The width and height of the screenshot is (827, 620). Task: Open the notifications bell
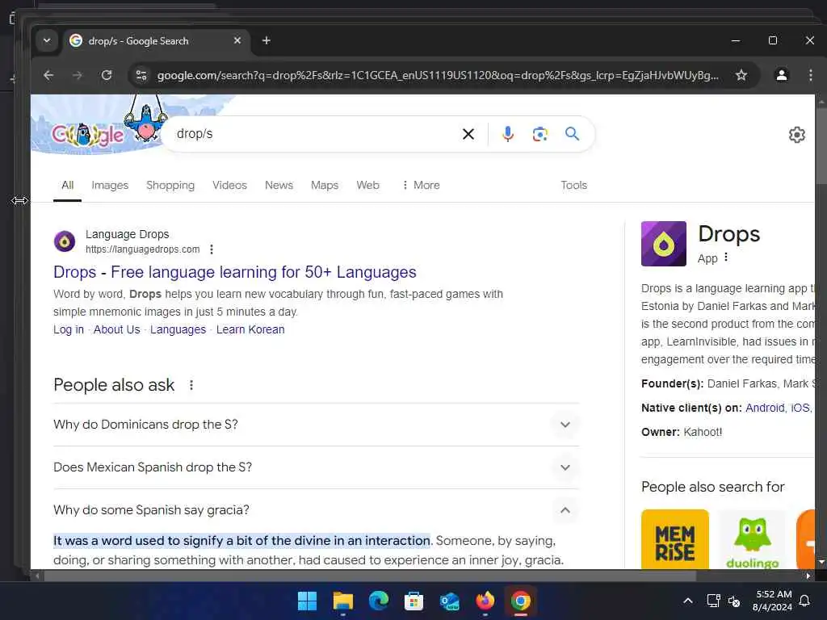click(x=804, y=601)
